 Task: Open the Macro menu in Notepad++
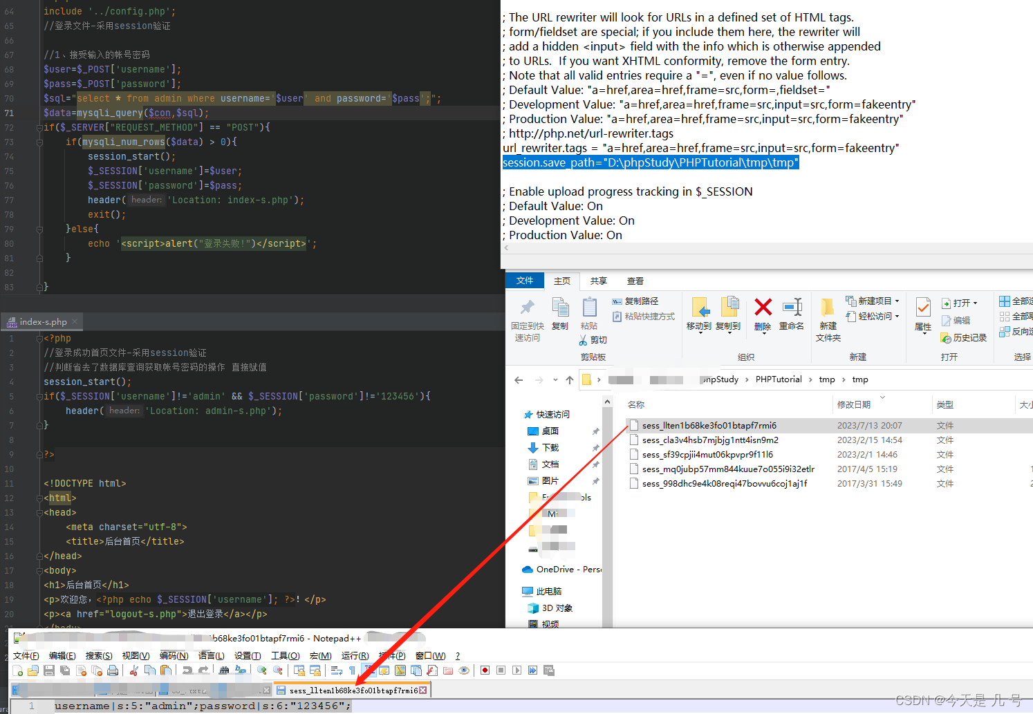pyautogui.click(x=320, y=655)
